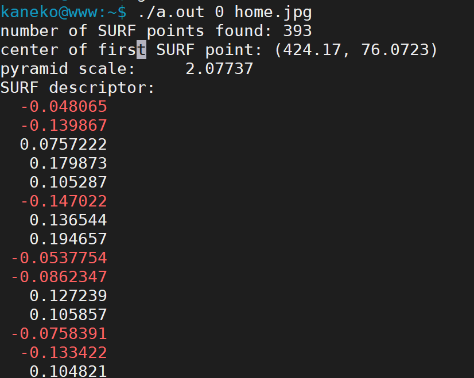This screenshot has height=378, width=474.
Task: Click the ./a.out command text
Action: pos(170,11)
